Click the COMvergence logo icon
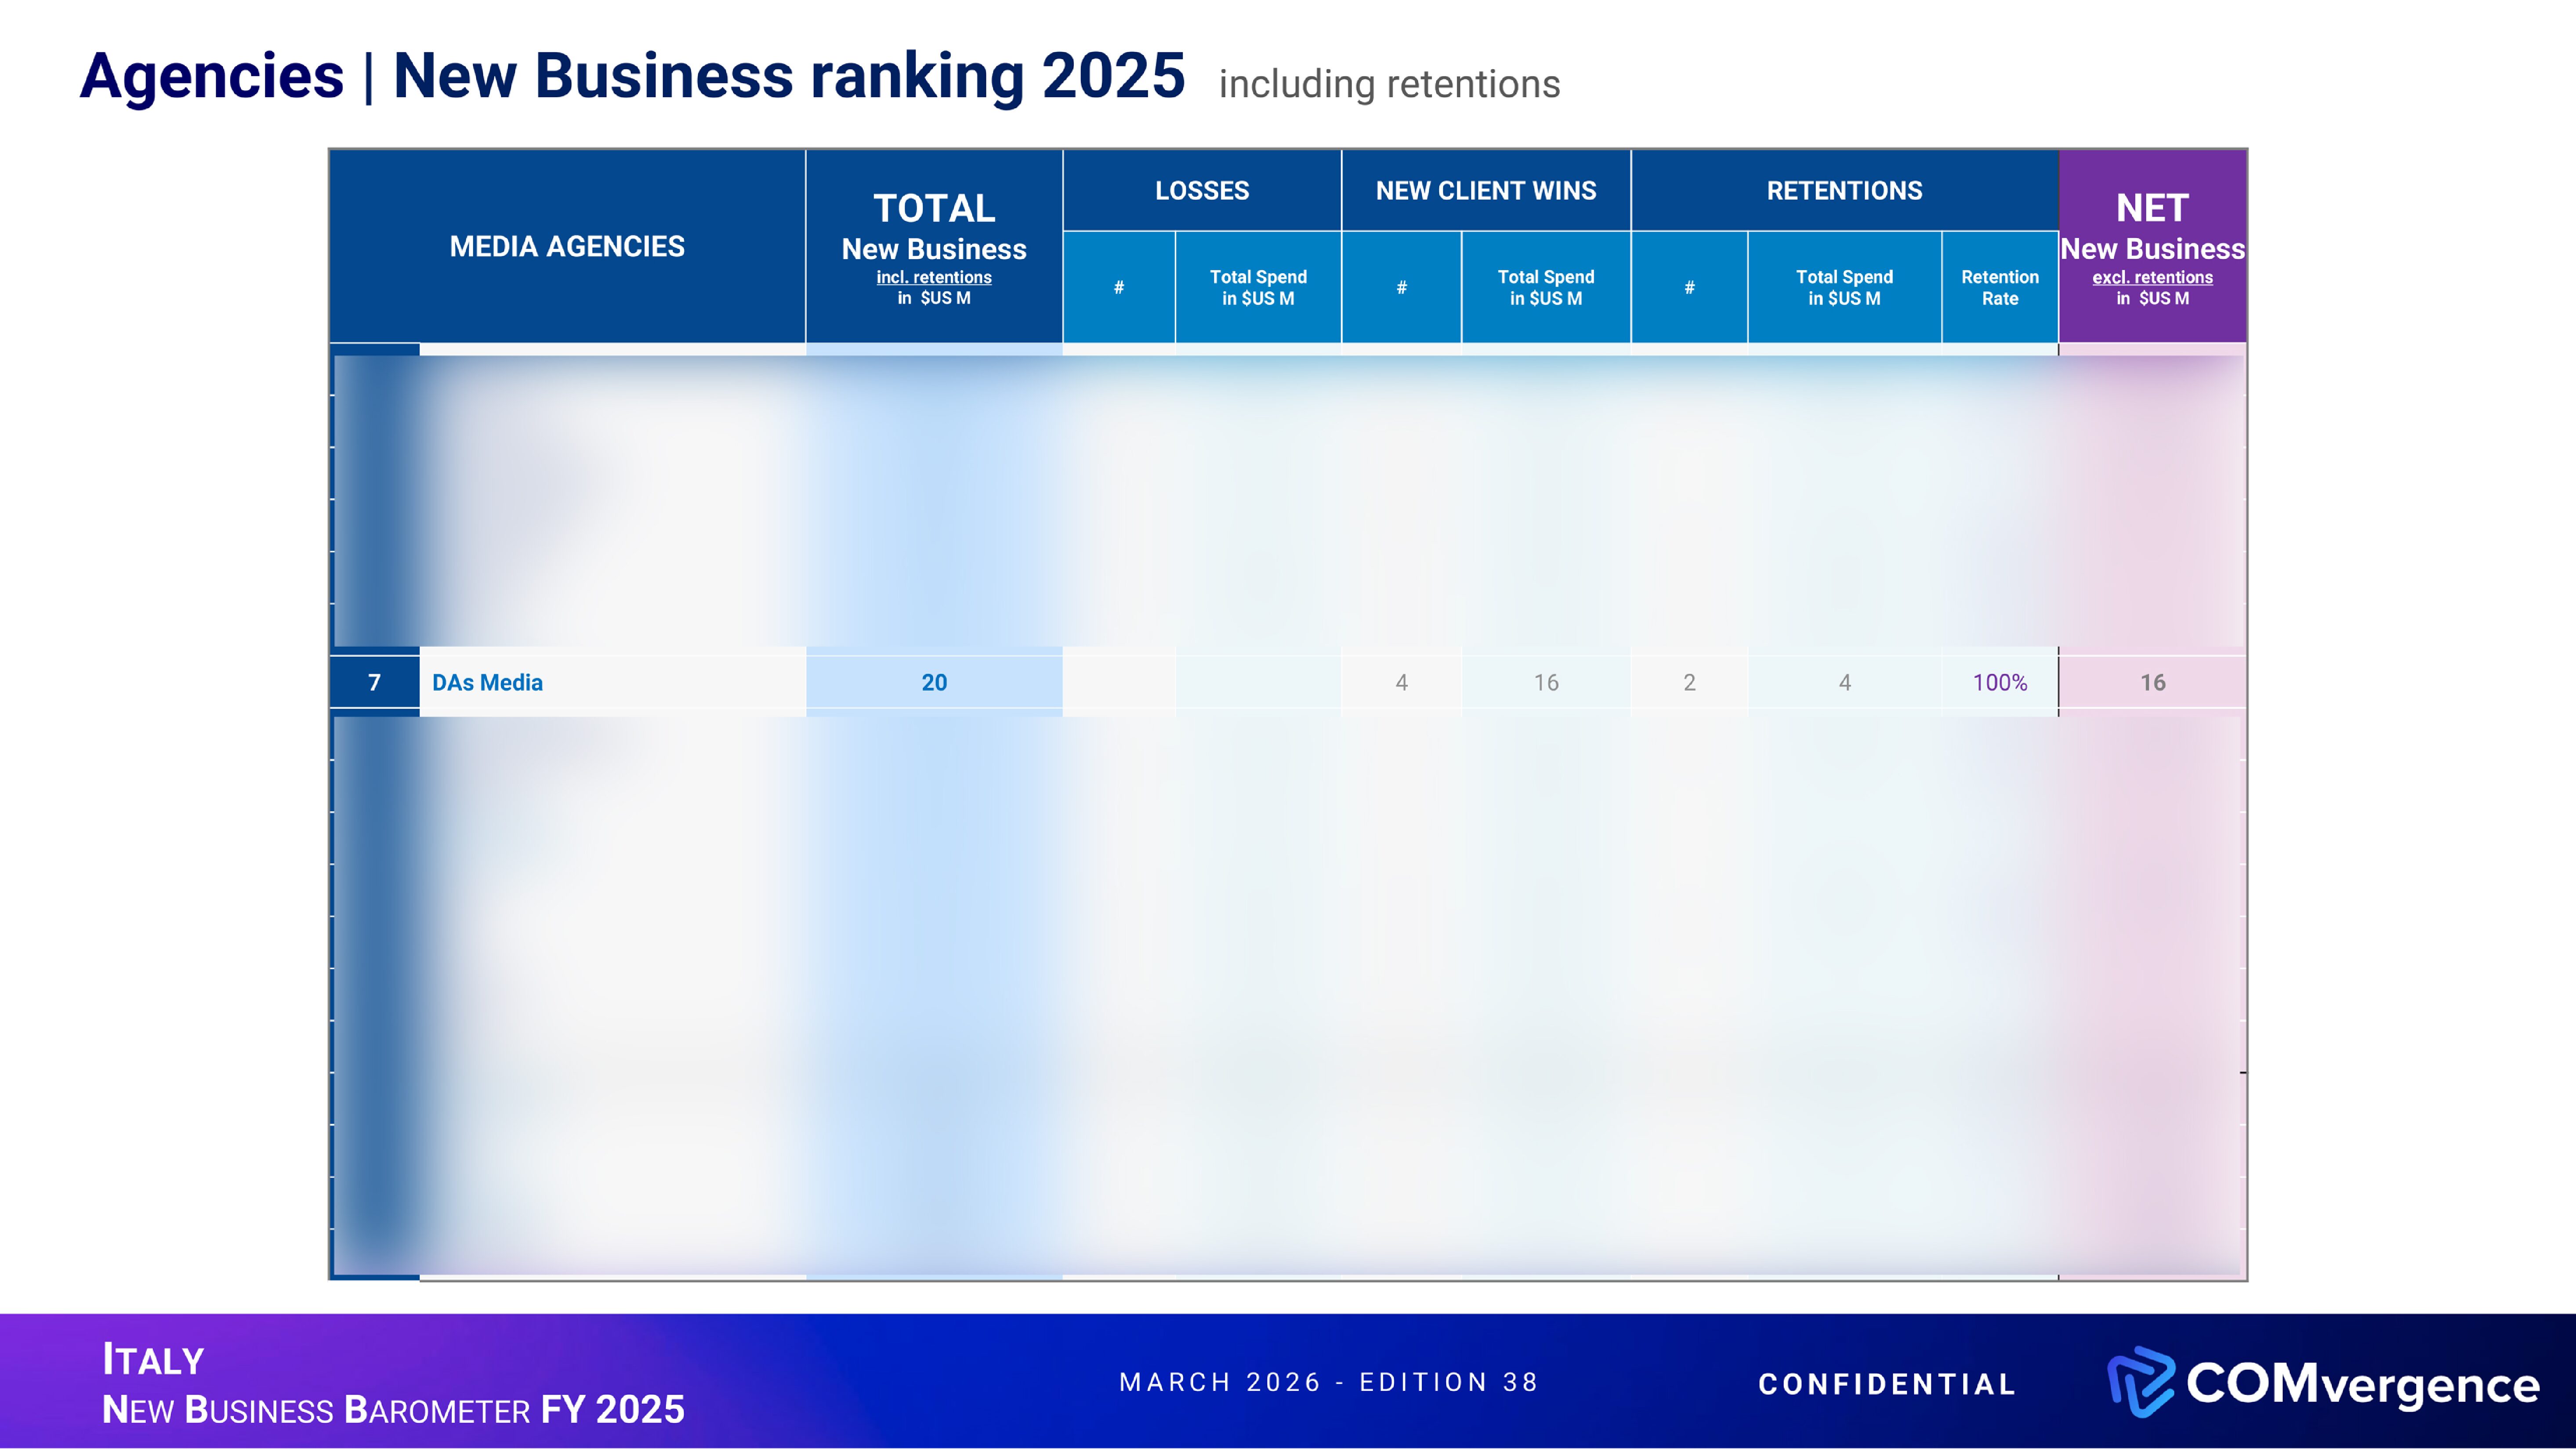Screen dimensions: 2576x1449 (x=2140, y=1383)
